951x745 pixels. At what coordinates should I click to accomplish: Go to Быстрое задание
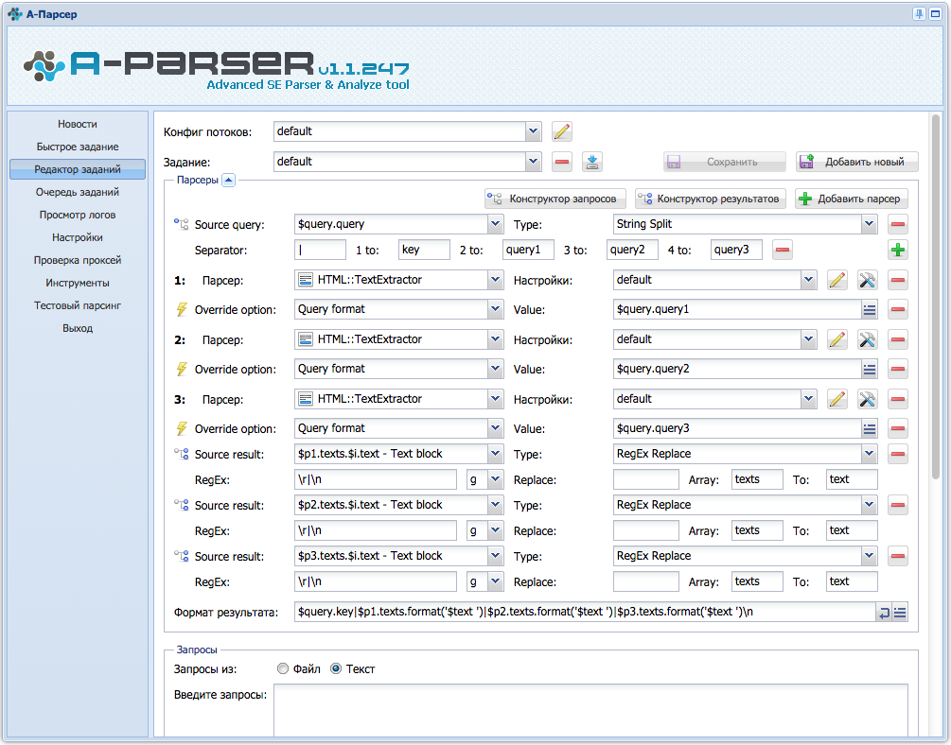point(78,147)
